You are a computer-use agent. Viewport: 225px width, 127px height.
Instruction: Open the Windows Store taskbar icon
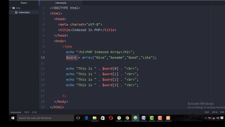click(x=103, y=118)
